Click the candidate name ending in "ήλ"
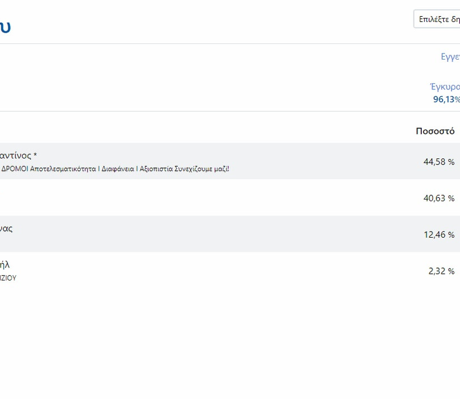Viewport: 460px width, 399px height. [5, 265]
